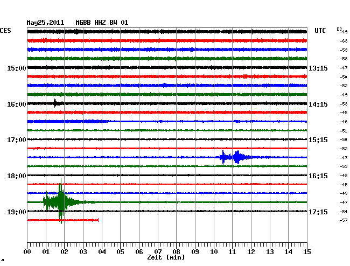Viewport: 350px width, 266px height.
Task: Select the 18:00 CES time label
Action: 17,176
